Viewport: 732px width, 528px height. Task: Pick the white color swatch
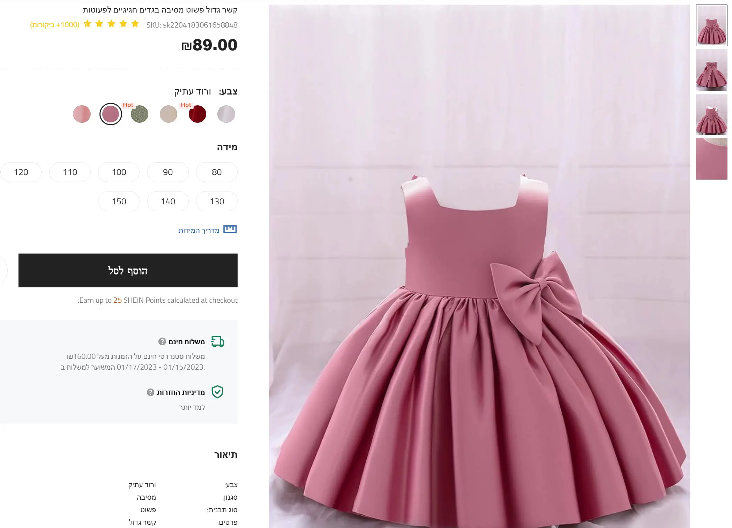226,114
